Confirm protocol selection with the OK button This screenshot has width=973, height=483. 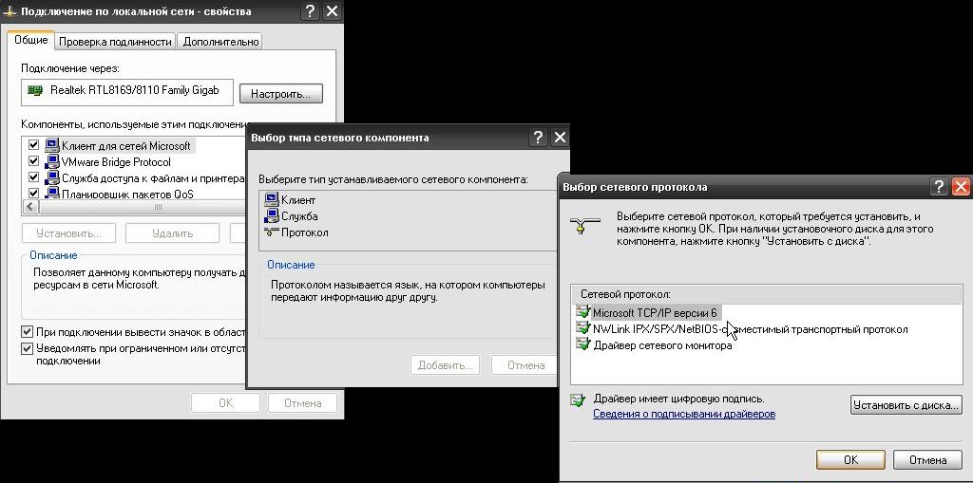tap(850, 459)
